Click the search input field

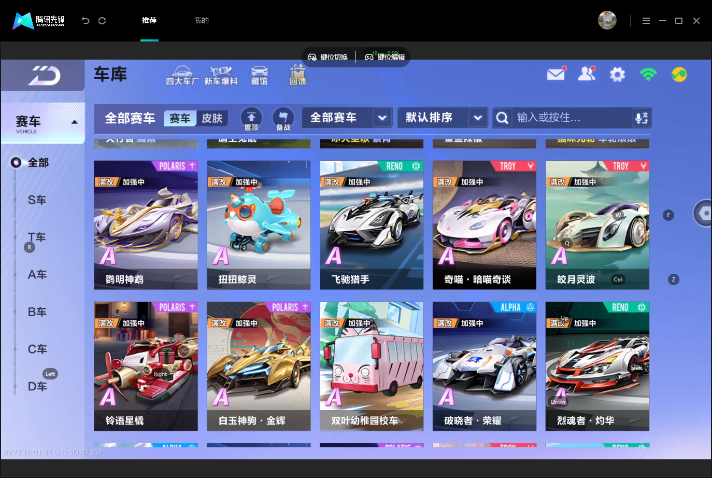pos(573,118)
